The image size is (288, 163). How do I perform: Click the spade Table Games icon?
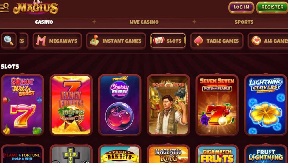click(x=198, y=41)
